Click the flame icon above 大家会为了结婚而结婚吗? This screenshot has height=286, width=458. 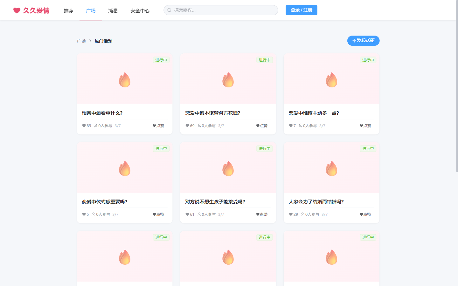(331, 168)
